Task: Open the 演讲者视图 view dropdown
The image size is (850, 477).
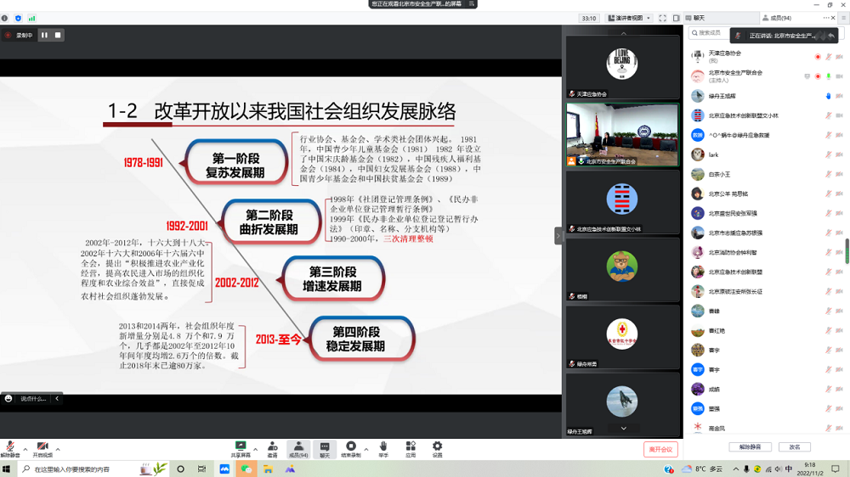Action: coord(629,18)
